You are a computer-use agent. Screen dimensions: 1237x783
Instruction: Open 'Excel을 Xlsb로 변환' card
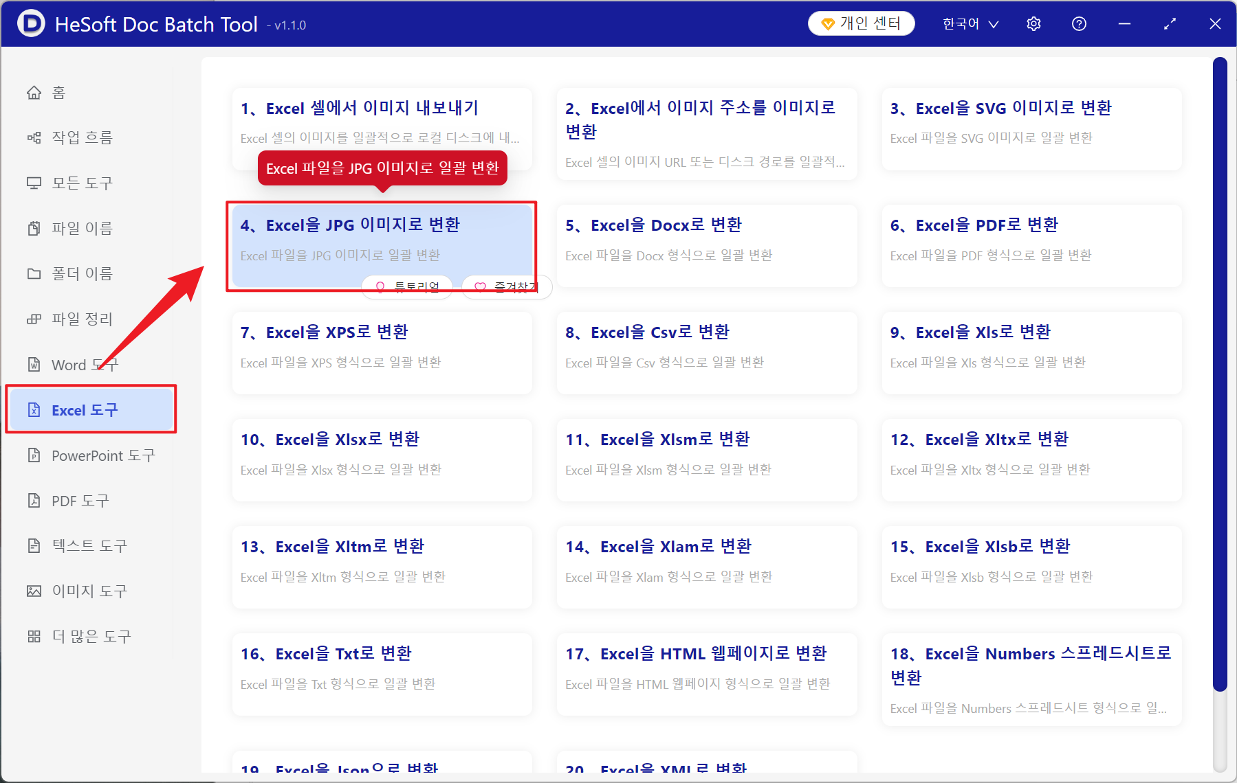1032,567
